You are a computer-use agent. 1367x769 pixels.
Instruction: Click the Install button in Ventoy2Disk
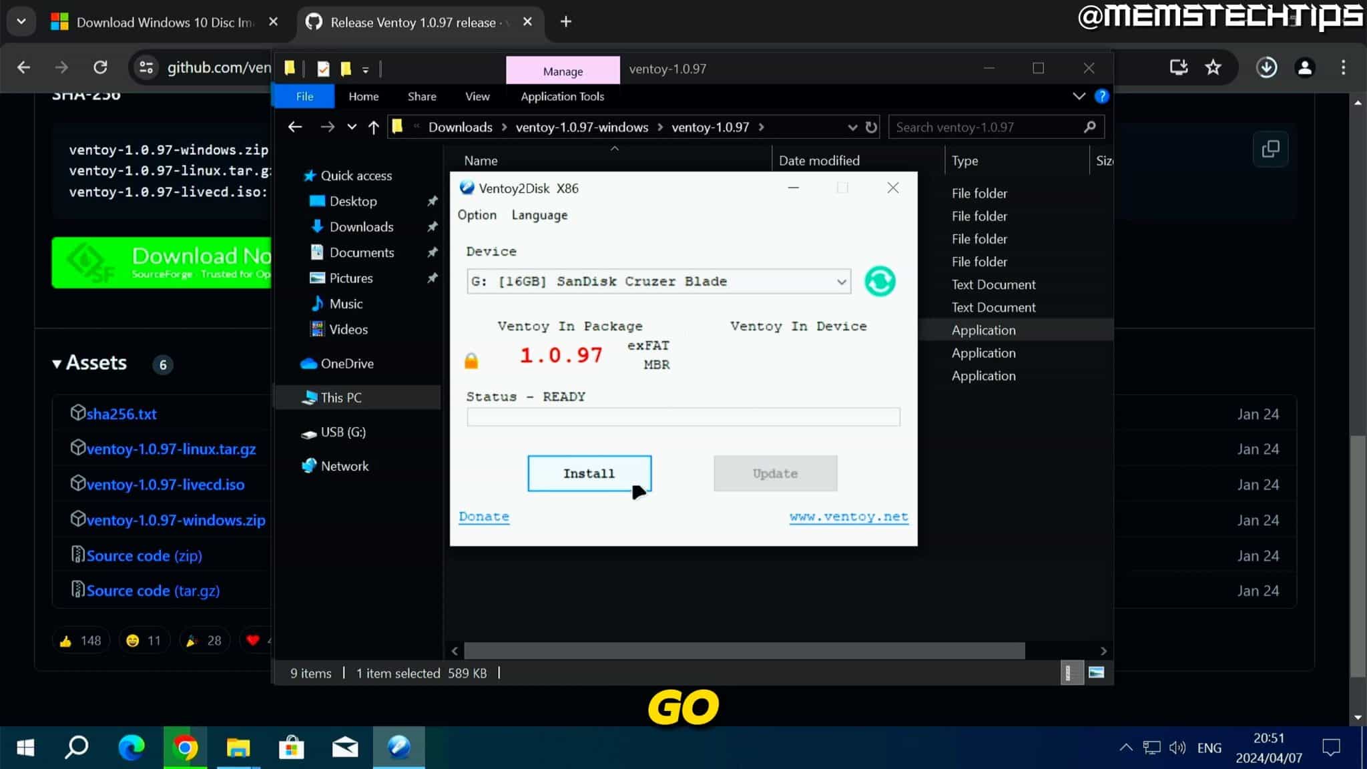[x=589, y=473]
